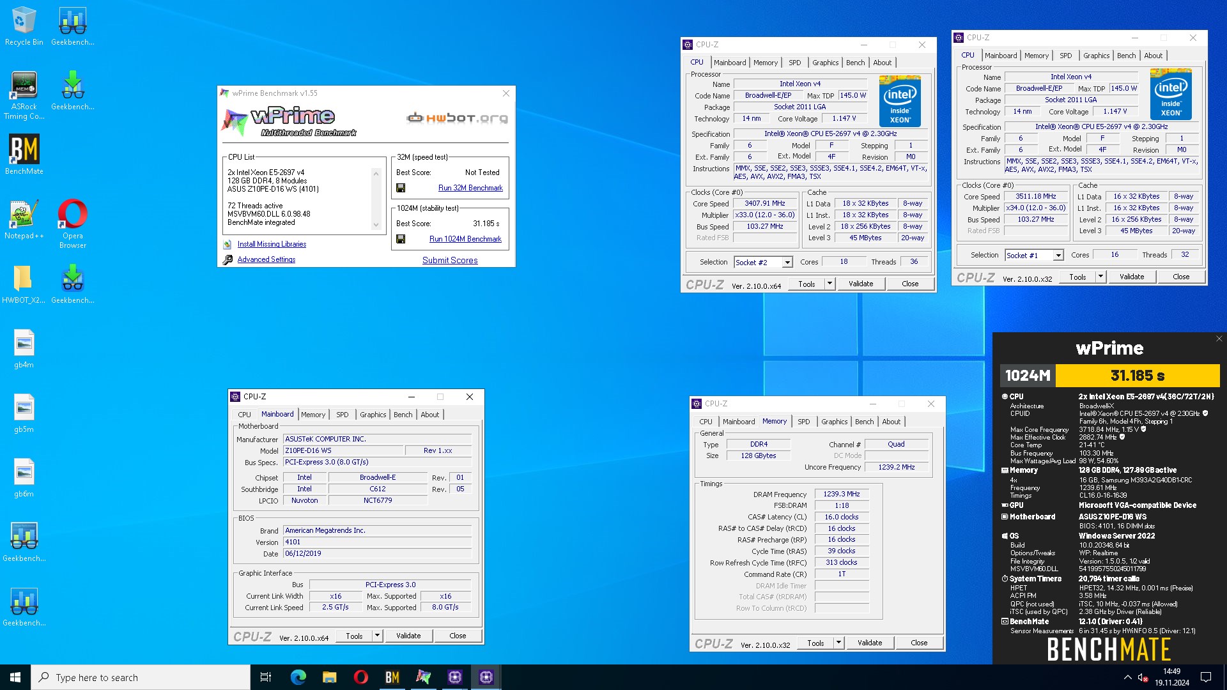Open HWBOT_X2 folder on desktop

click(24, 284)
